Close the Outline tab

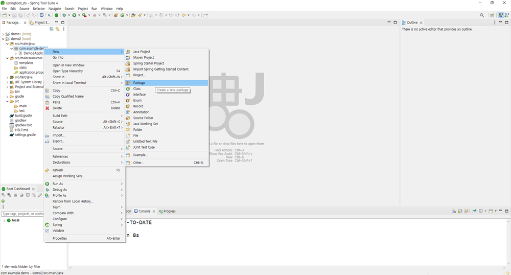421,22
